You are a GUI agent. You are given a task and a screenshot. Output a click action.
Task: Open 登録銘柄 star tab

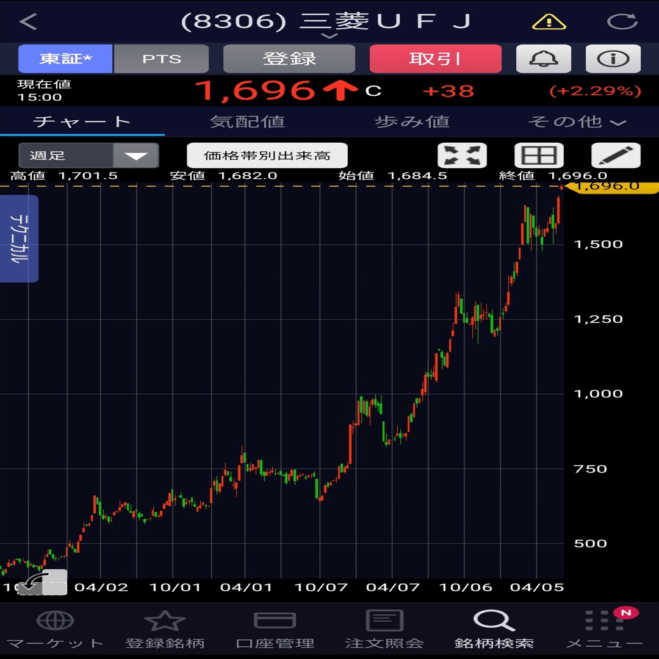[x=165, y=630]
